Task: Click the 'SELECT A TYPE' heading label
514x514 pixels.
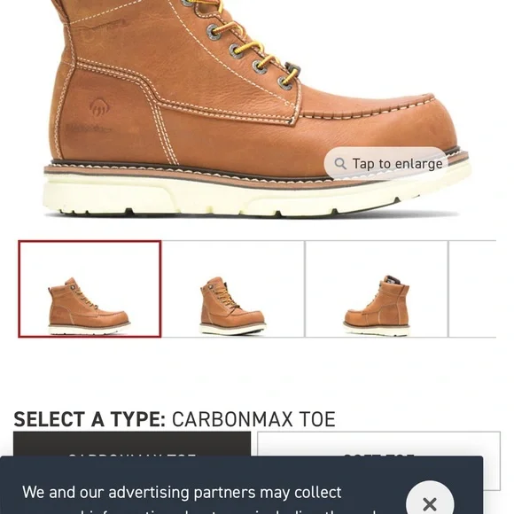Action: pyautogui.click(x=90, y=419)
